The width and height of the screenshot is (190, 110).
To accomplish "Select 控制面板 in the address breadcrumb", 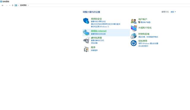I will coord(23,5).
